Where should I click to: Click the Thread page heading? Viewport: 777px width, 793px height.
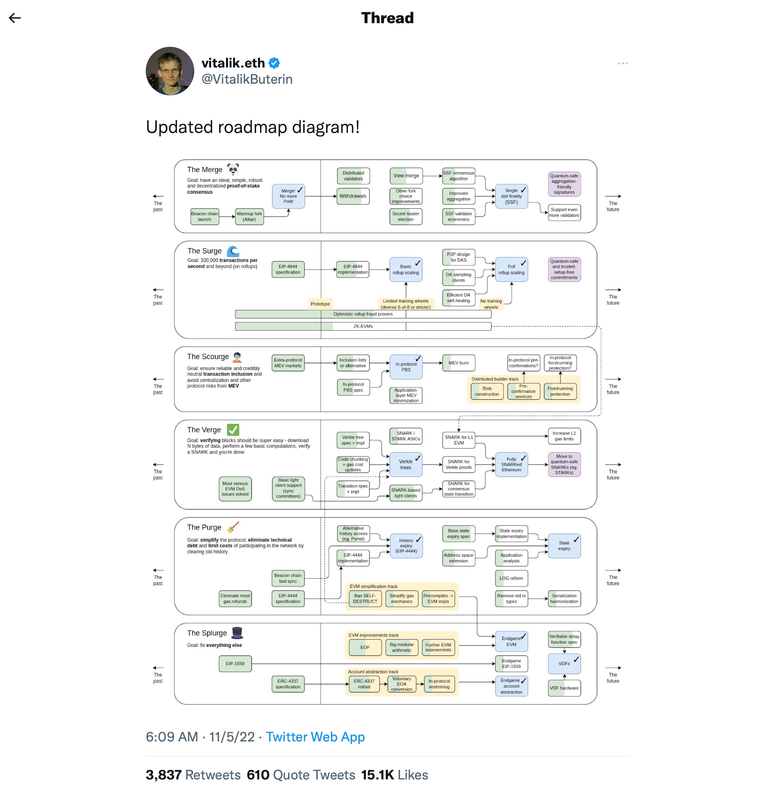[387, 18]
